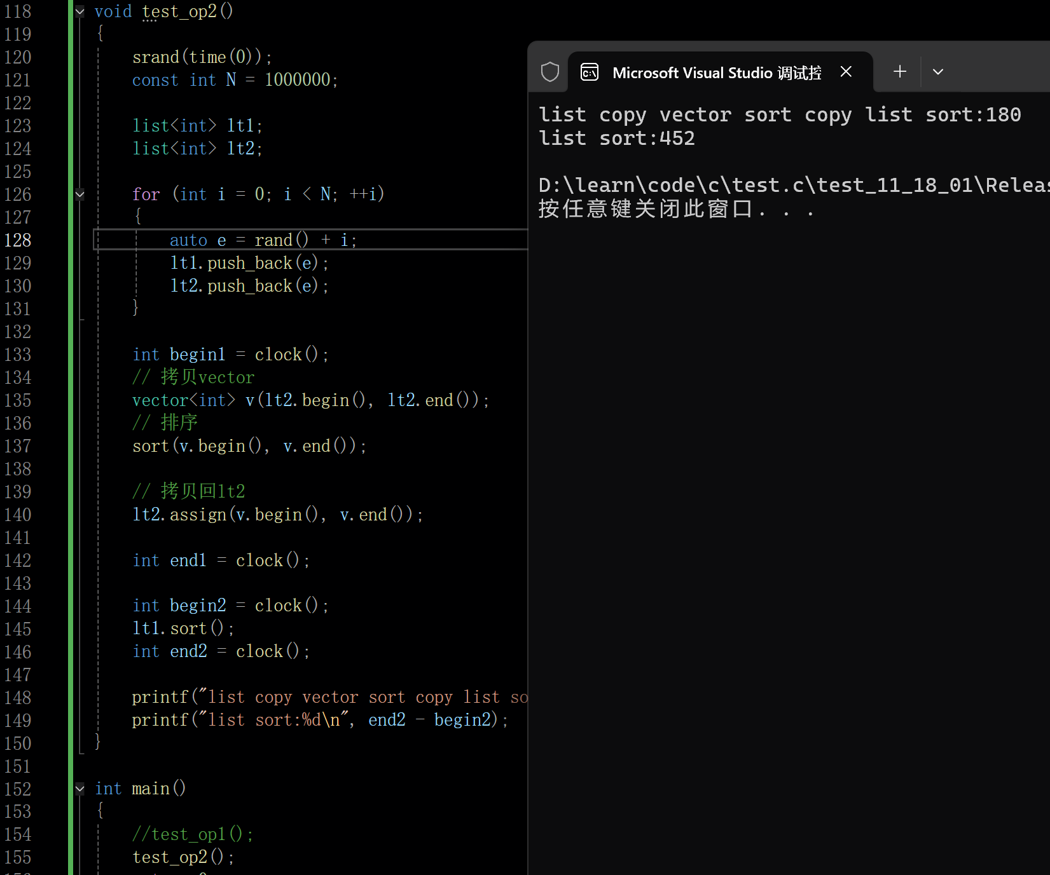The width and height of the screenshot is (1050, 875).
Task: Click the printf 'list sort:%d\n' line
Action: [321, 720]
